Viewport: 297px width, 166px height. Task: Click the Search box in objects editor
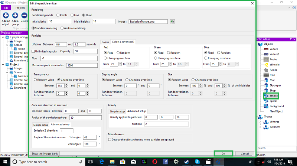click(276, 148)
